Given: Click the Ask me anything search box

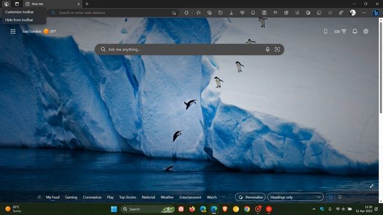Looking at the screenshot, I should [x=189, y=50].
